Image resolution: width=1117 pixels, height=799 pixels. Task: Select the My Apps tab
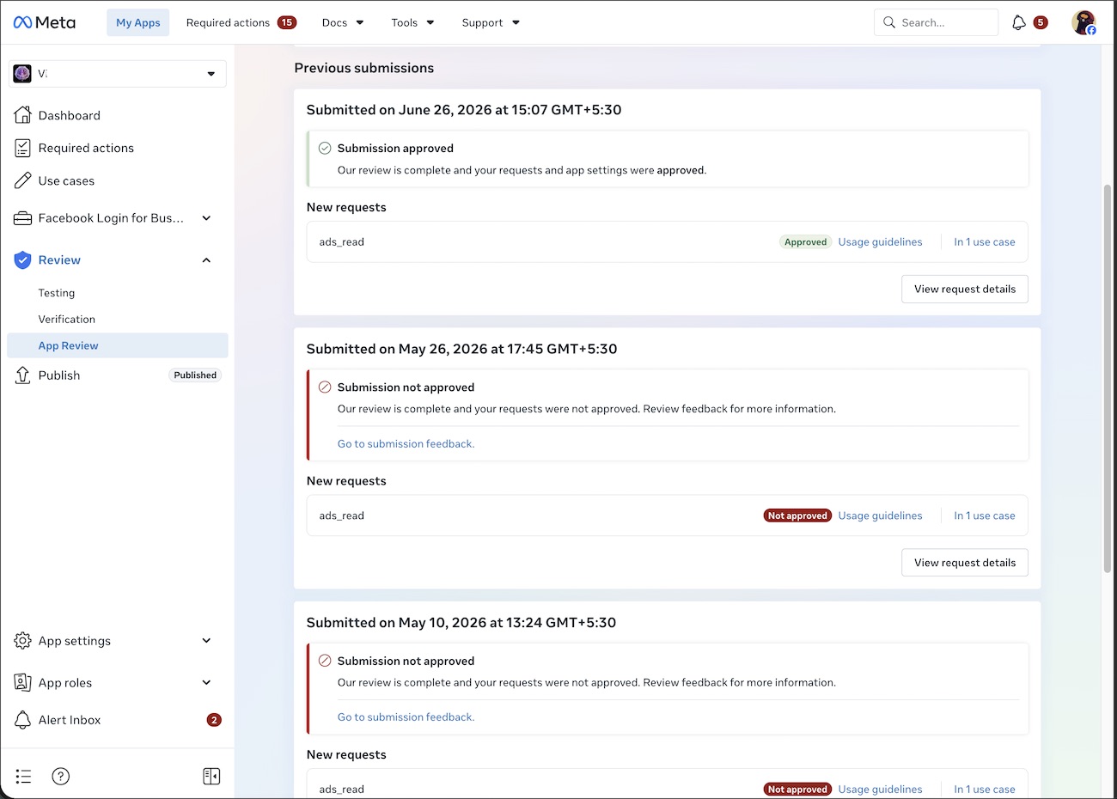138,22
